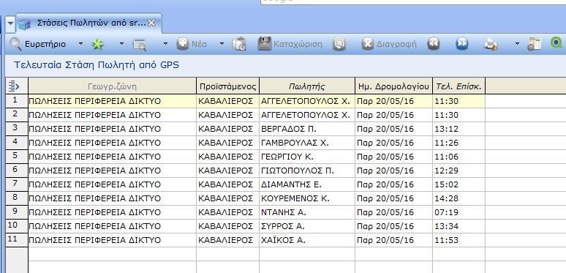Click the window-with-magnifier preview icon
The width and height of the screenshot is (566, 273).
140,45
